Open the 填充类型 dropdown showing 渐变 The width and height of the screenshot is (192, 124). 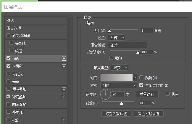[x=120, y=68]
